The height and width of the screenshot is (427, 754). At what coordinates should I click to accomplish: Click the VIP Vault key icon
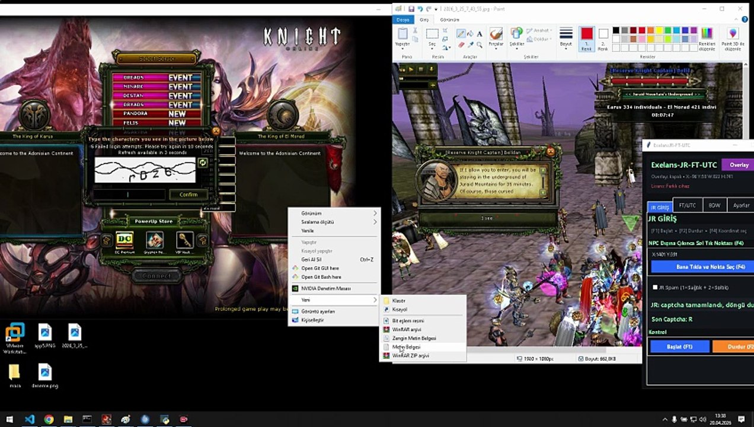(x=184, y=240)
